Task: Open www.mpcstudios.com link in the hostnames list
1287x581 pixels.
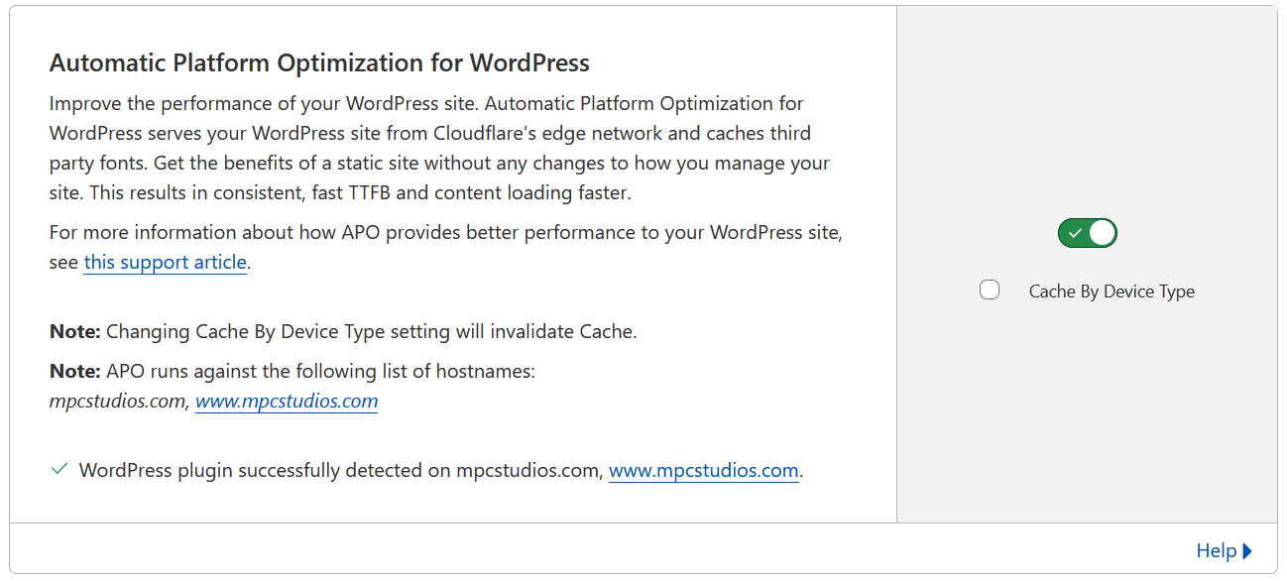Action: (286, 401)
